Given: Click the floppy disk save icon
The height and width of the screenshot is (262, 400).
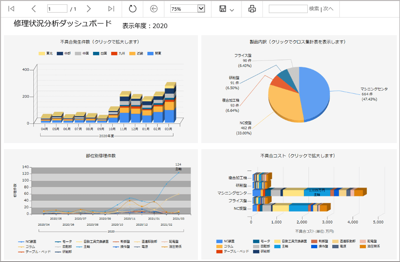Looking at the screenshot, I should [223, 9].
